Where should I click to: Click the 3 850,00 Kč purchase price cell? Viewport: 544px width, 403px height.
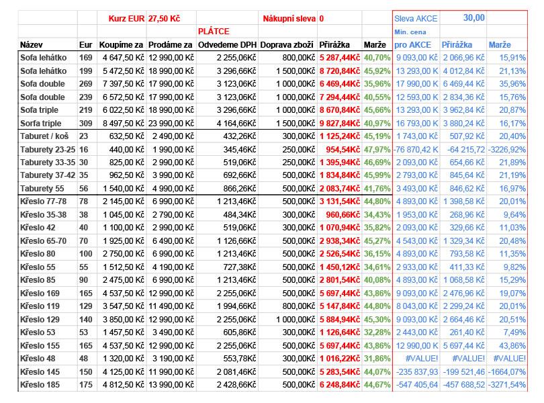[x=123, y=319]
